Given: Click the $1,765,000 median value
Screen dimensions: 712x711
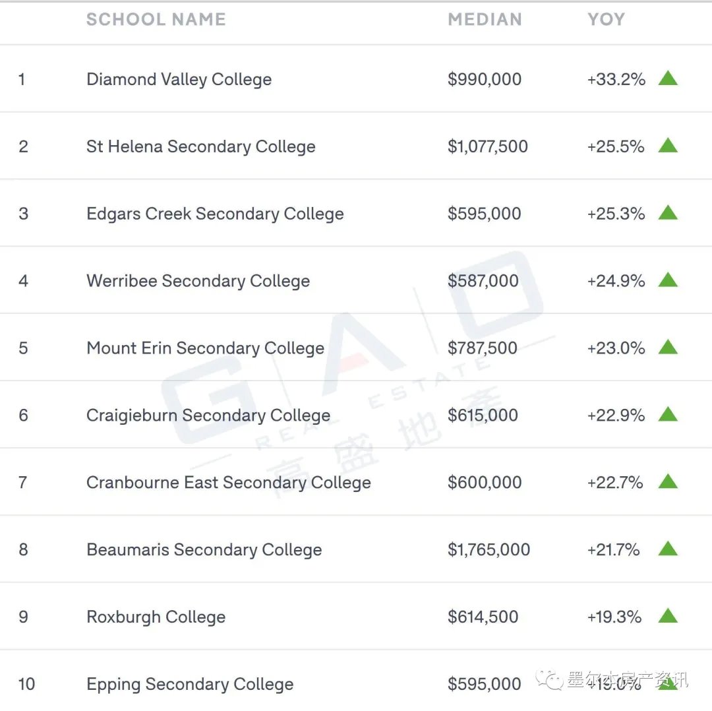Looking at the screenshot, I should (489, 549).
